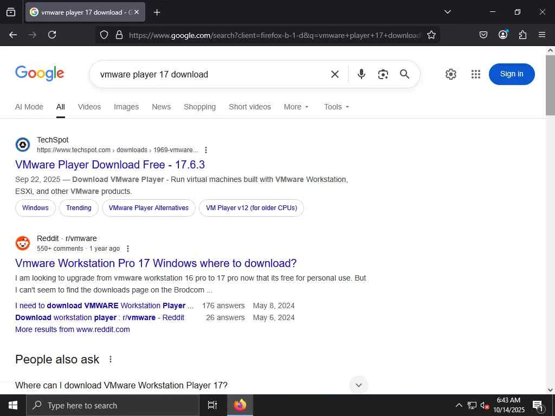The image size is (555, 416).
Task: Select the All results tab
Action: point(61,107)
